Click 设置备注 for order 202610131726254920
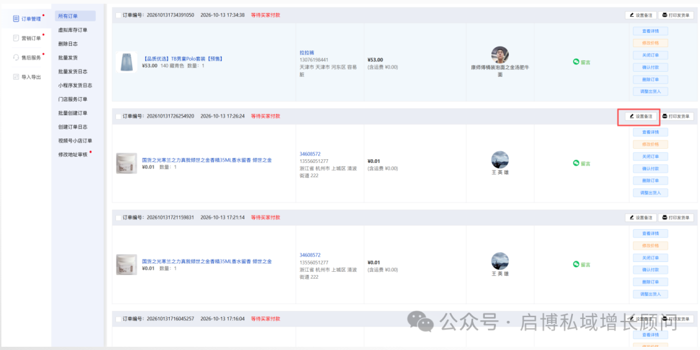This screenshot has width=700, height=350. (640, 116)
